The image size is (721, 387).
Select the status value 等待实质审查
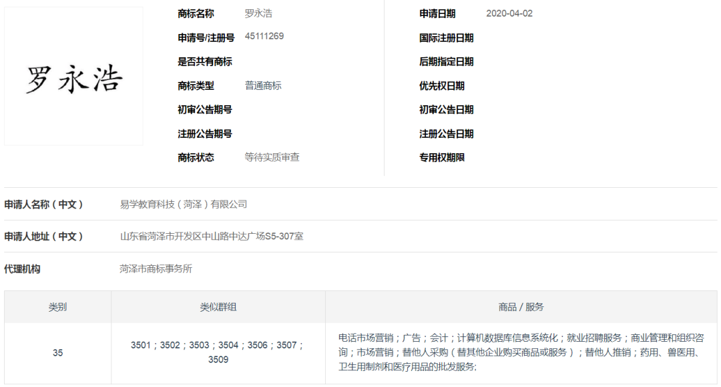272,157
